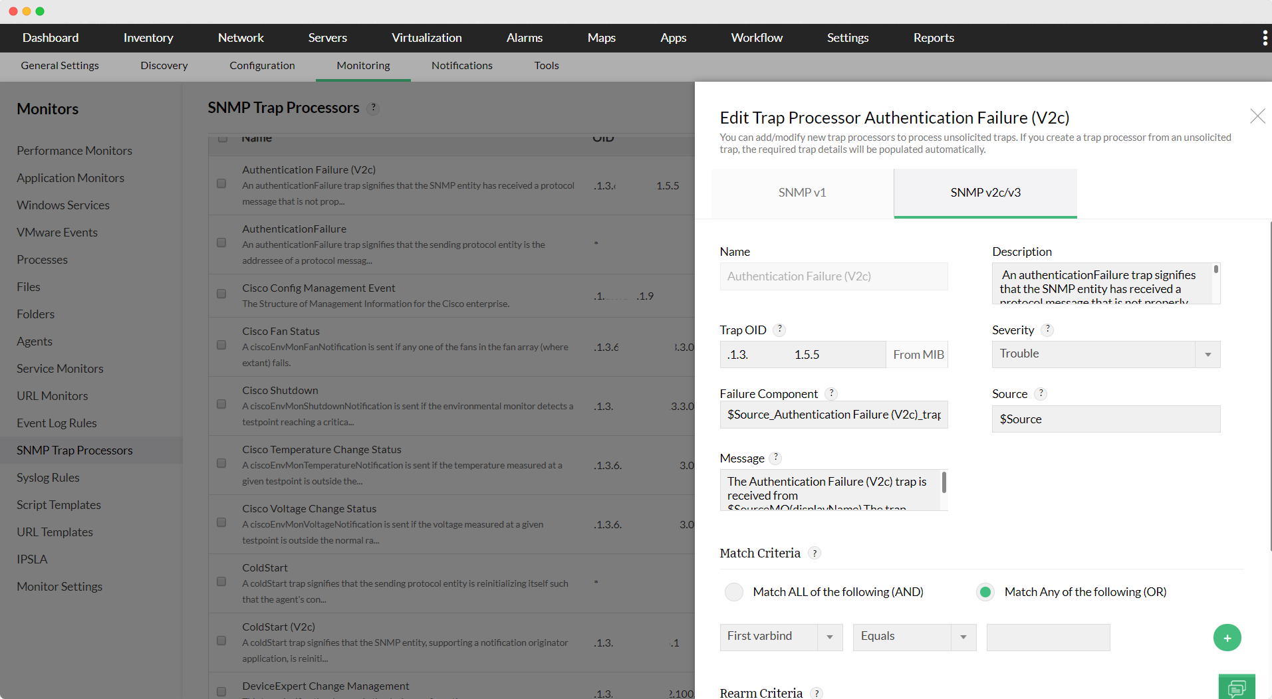
Task: Switch to the SNMP v1 tab
Action: [801, 193]
